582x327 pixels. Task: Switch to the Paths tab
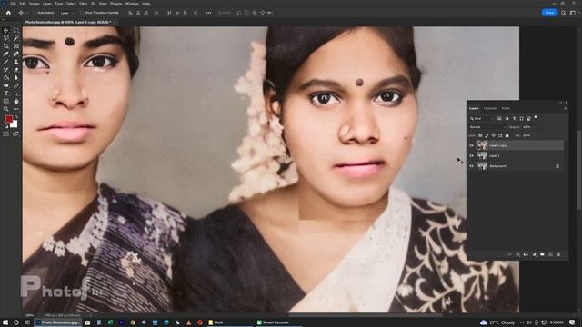point(506,108)
